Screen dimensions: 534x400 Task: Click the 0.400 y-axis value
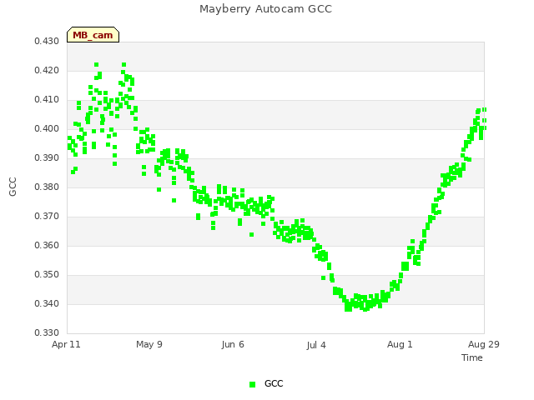click(x=47, y=129)
